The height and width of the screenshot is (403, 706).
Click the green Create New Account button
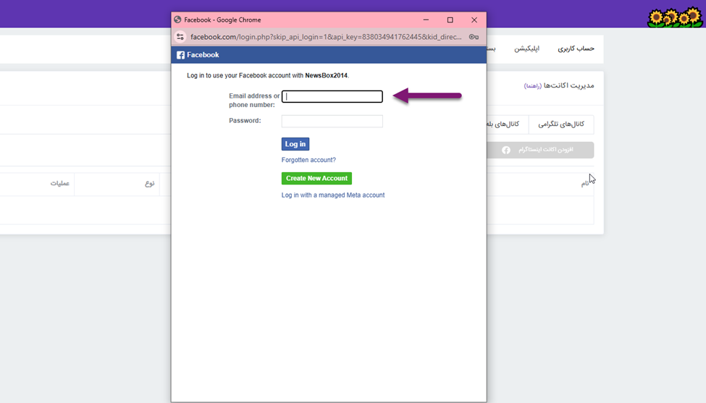coord(316,178)
